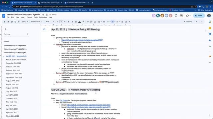Jump to 'June 6th, 2022' in outline
The width and height of the screenshot is (213, 119).
(x=12, y=99)
